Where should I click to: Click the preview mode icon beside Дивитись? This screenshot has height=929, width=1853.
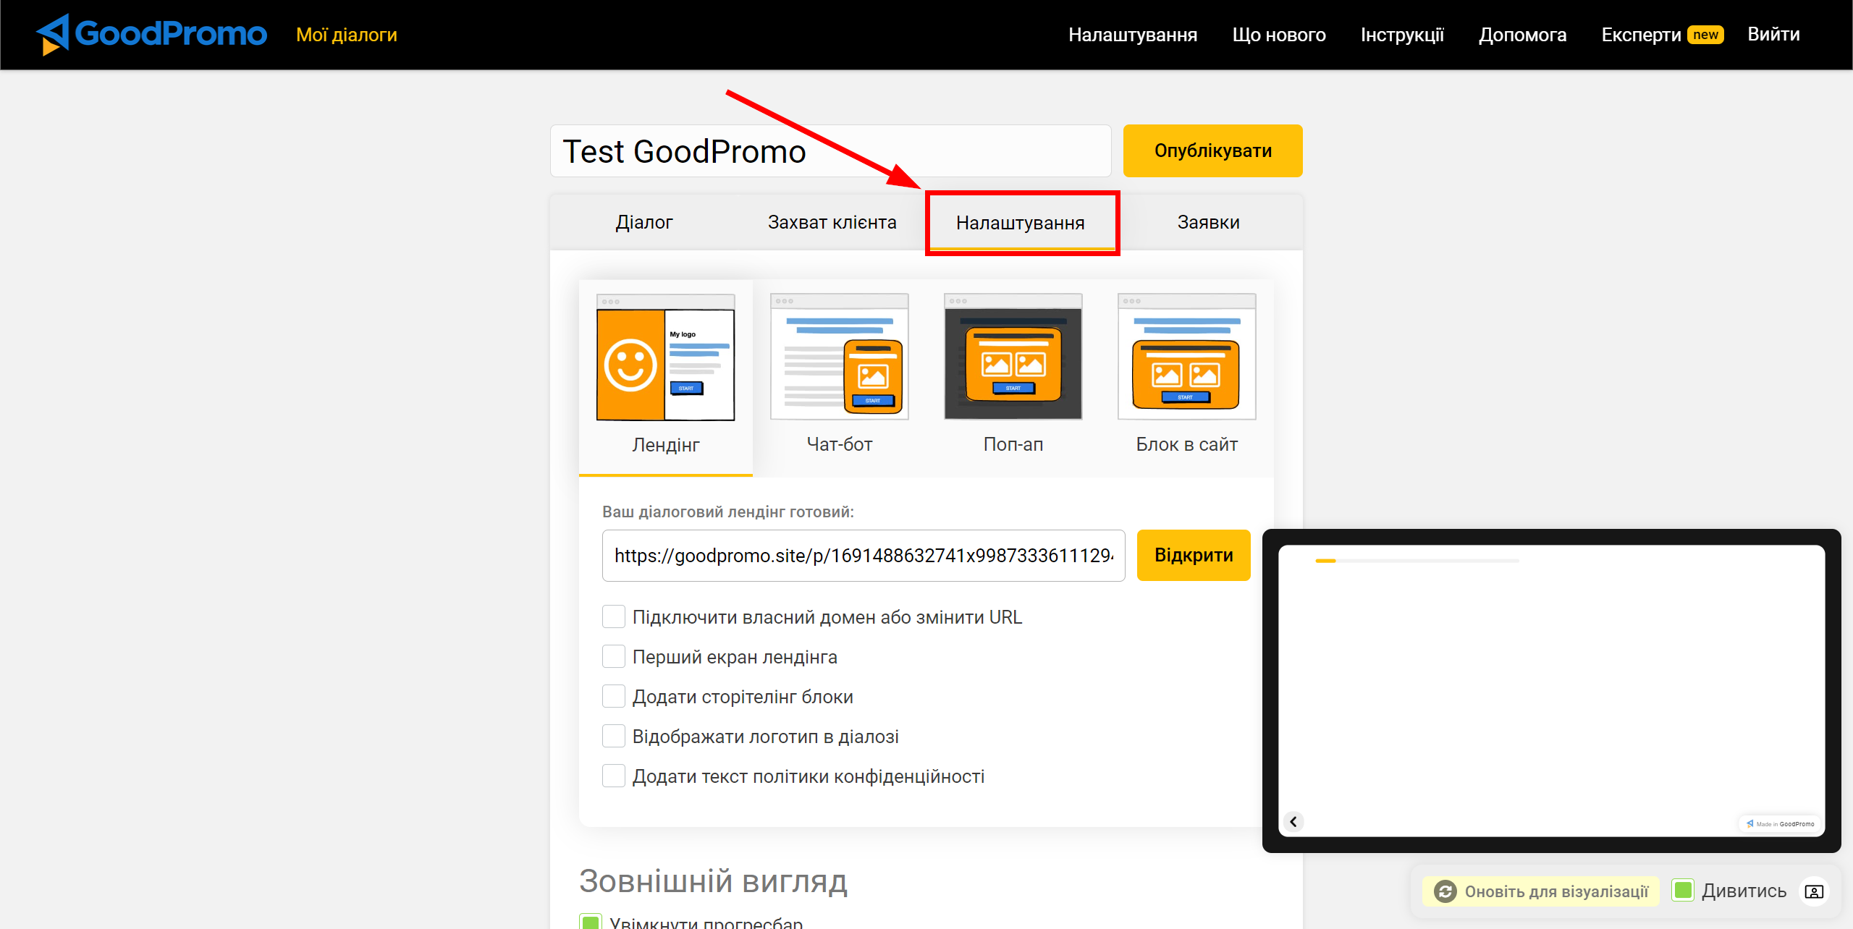click(1814, 891)
